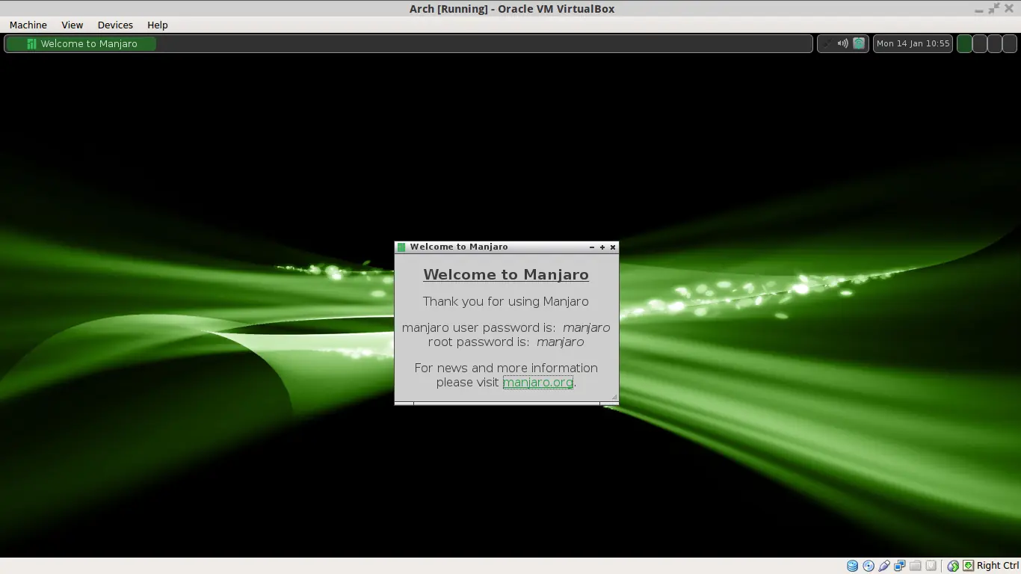Image resolution: width=1021 pixels, height=574 pixels.
Task: Open the USB devices status icon
Action: pyautogui.click(x=884, y=566)
